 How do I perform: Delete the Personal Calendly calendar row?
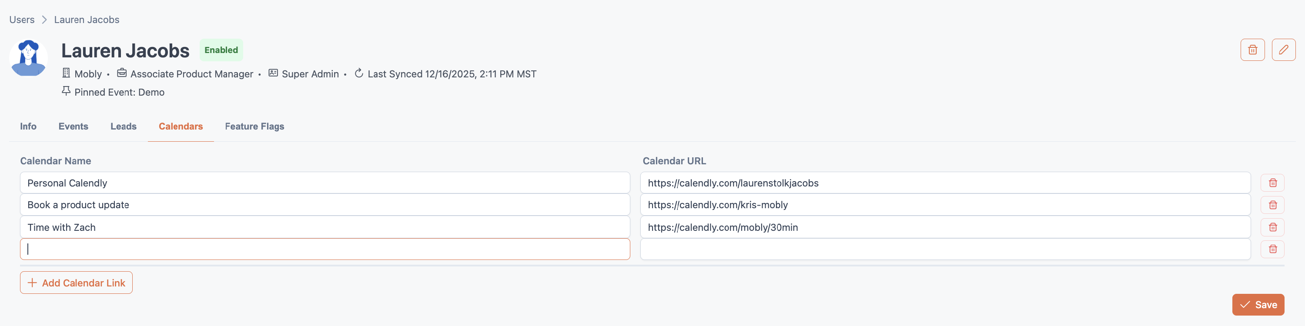(1272, 183)
